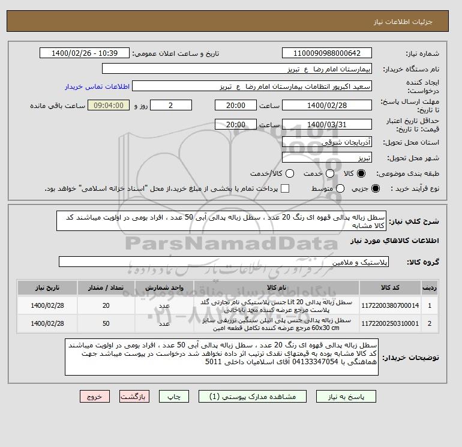This screenshot has height=447, width=462.
Task: Tick the اسناد خزانه اسلامی payment checkbox
Action: [285, 188]
